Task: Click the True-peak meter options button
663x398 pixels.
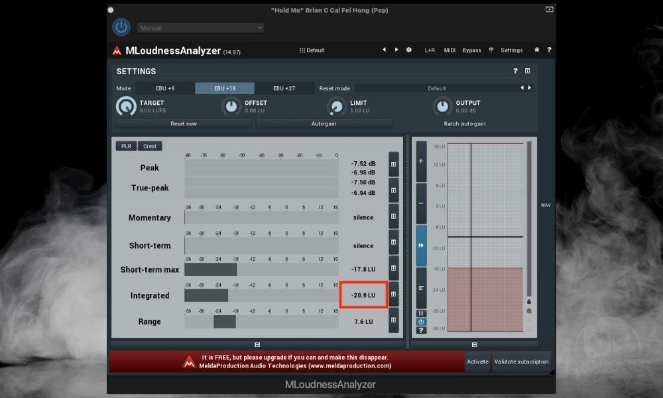Action: point(394,190)
